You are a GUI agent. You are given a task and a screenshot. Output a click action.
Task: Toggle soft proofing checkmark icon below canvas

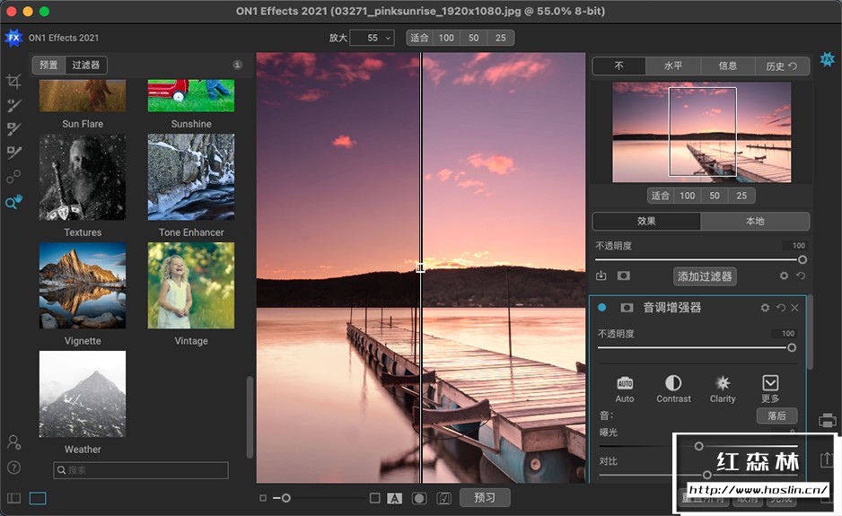(443, 498)
